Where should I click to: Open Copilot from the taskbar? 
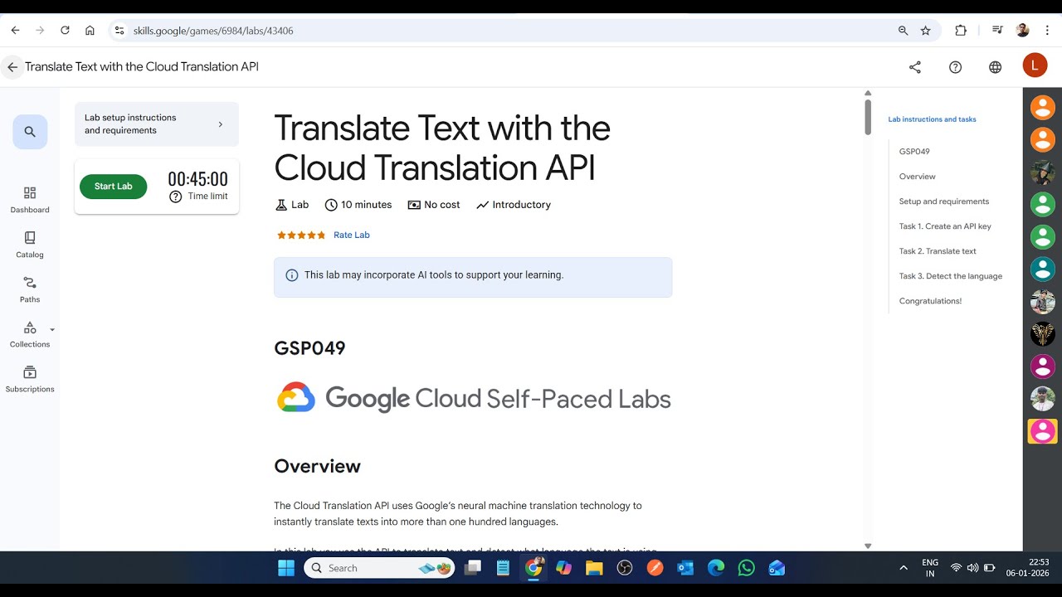pyautogui.click(x=564, y=568)
